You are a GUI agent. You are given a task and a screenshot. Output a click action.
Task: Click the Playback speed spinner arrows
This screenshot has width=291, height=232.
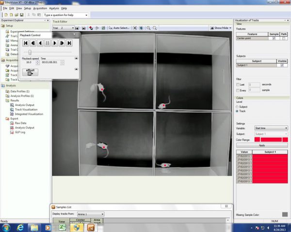pyautogui.click(x=37, y=62)
